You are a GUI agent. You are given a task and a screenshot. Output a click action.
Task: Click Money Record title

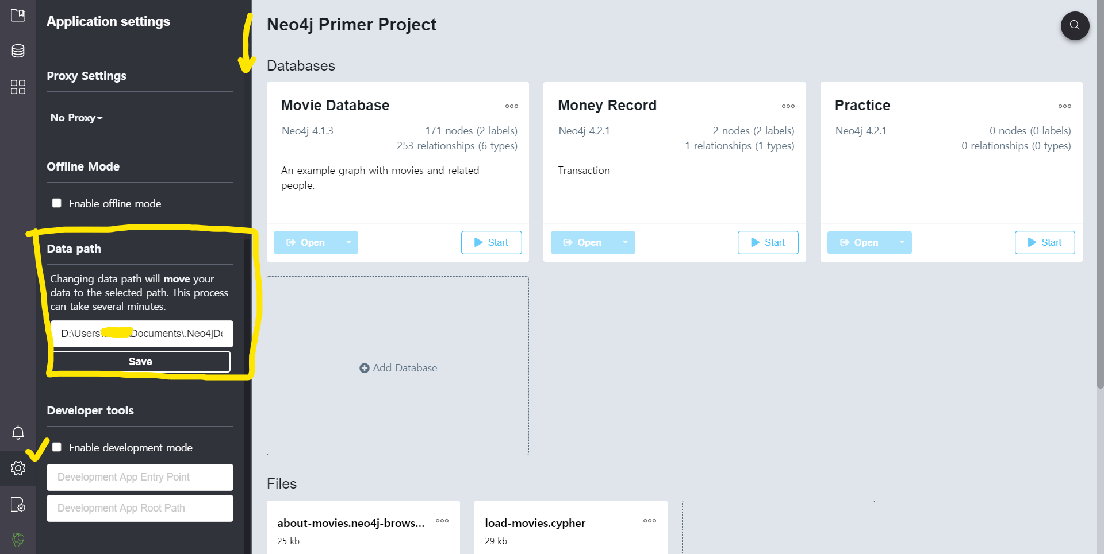(607, 106)
